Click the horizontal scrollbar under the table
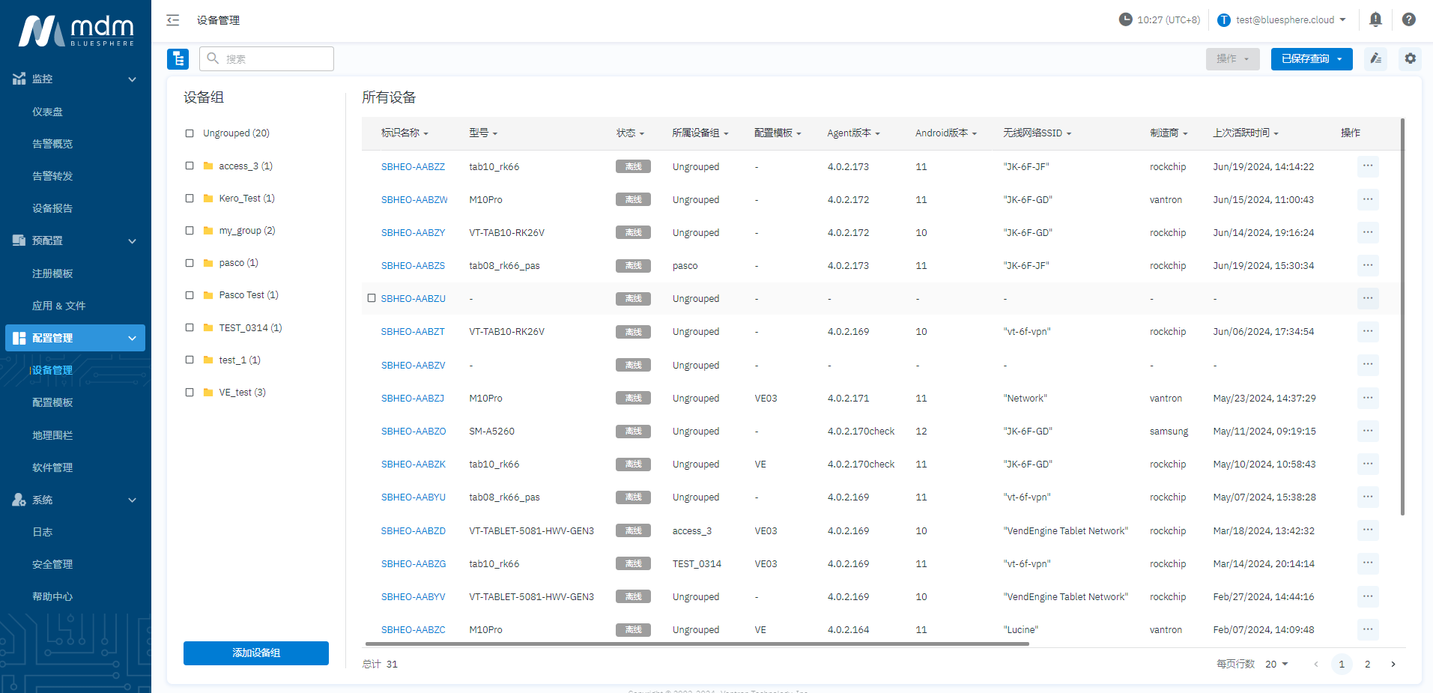This screenshot has width=1433, height=693. pyautogui.click(x=697, y=644)
